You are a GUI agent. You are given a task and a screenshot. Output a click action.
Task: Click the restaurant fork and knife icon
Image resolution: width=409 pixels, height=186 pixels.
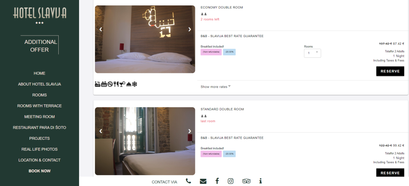pos(116,84)
